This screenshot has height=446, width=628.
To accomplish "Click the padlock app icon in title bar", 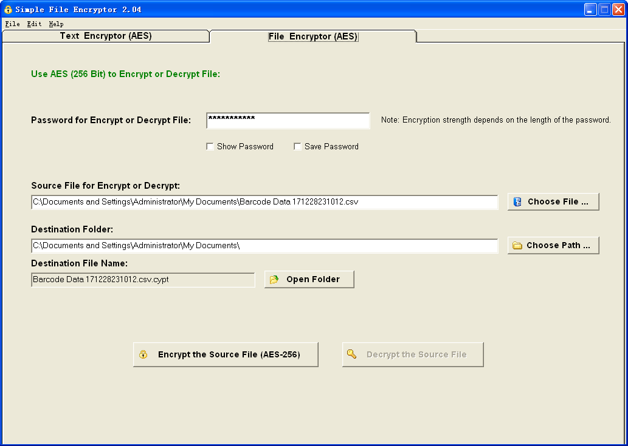I will click(8, 10).
